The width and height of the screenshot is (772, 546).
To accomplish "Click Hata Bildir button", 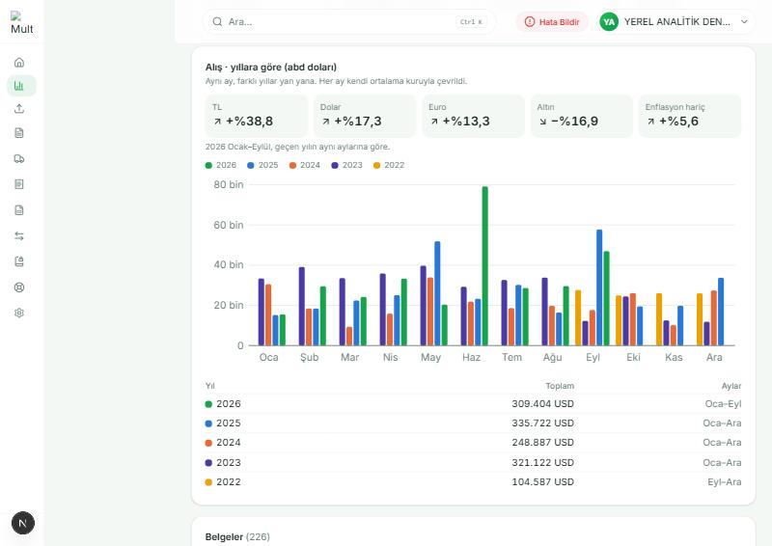I will [552, 21].
